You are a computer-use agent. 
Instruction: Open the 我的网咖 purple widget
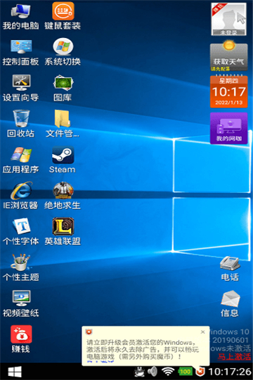tap(229, 128)
